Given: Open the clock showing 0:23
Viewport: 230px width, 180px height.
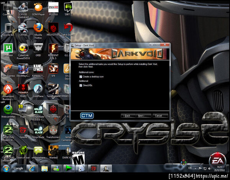Looking at the screenshot, I should pyautogui.click(x=219, y=168).
